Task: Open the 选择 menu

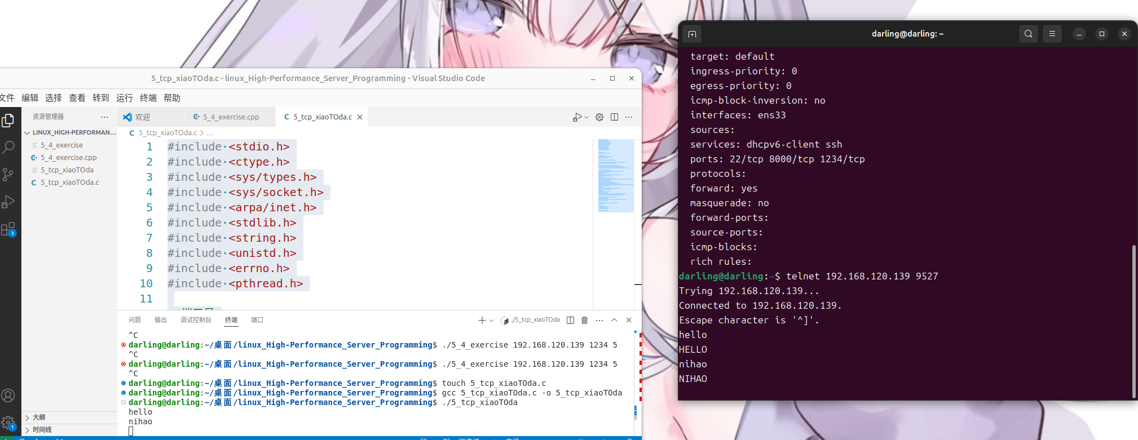Action: click(x=54, y=98)
